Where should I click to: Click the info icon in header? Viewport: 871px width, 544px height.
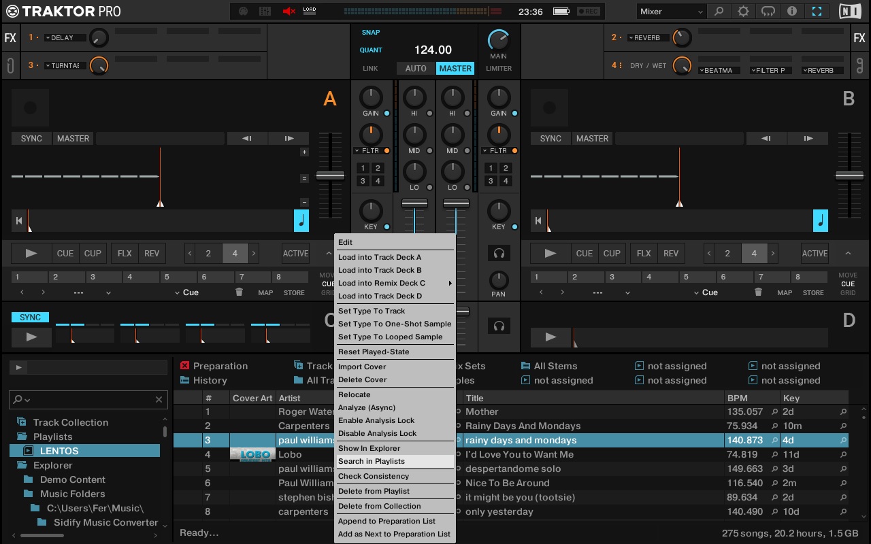pos(792,12)
